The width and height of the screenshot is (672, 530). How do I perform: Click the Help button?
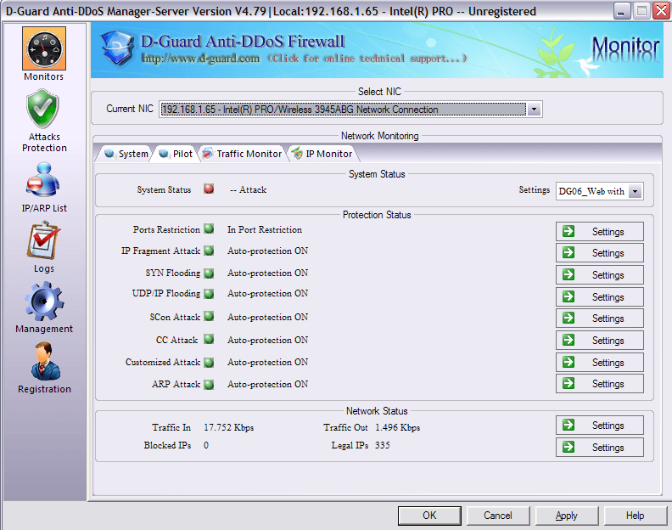[636, 516]
